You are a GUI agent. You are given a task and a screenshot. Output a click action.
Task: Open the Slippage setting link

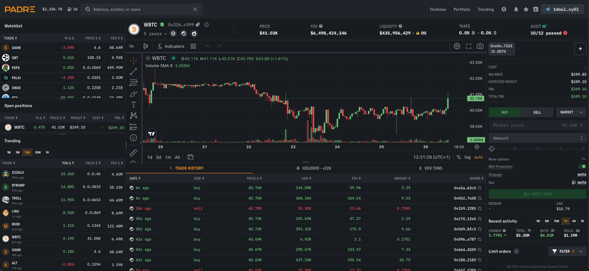[495, 174]
